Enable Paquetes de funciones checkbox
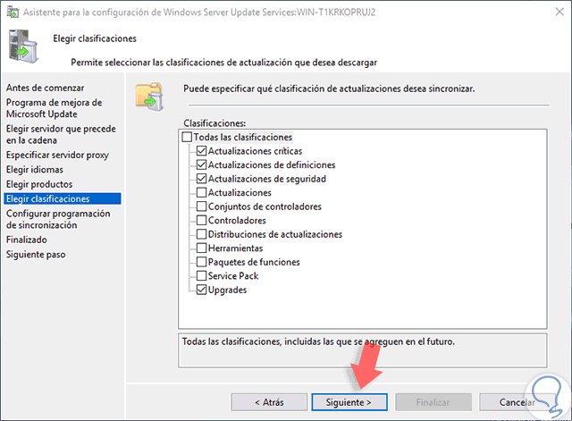This screenshot has width=572, height=421. point(201,262)
